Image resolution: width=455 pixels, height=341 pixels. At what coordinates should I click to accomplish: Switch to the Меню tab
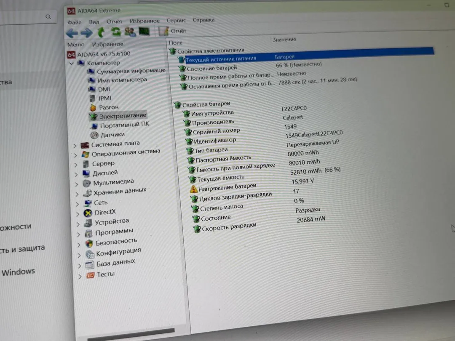tap(76, 45)
